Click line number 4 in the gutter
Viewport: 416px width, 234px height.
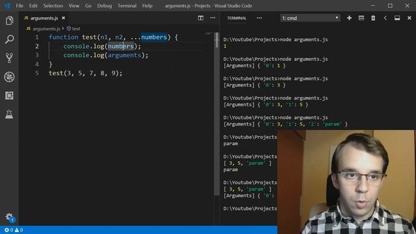(37, 64)
